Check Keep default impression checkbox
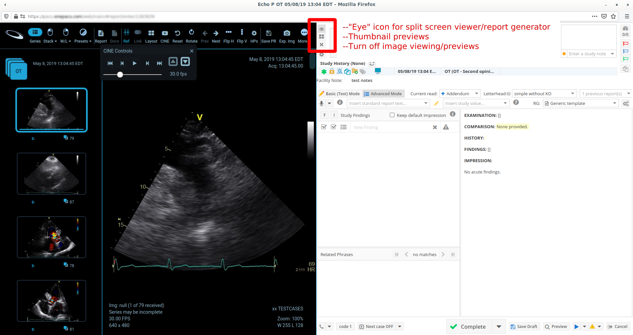Viewport: 633px width, 335px height. pos(392,115)
